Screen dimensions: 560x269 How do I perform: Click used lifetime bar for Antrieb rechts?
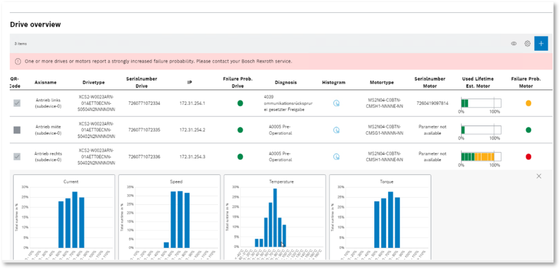[x=481, y=157]
